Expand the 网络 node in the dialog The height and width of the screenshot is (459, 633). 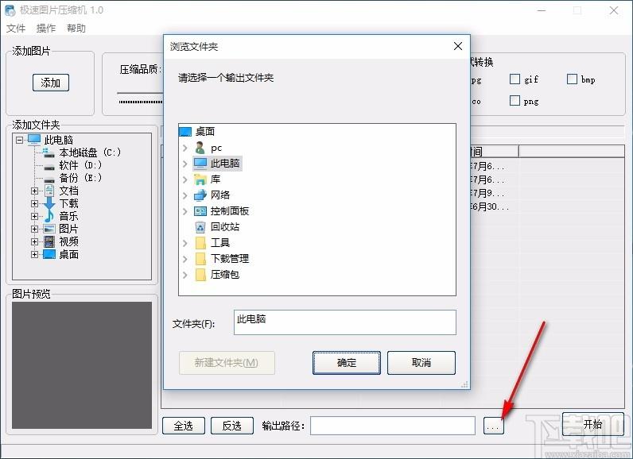[x=185, y=195]
